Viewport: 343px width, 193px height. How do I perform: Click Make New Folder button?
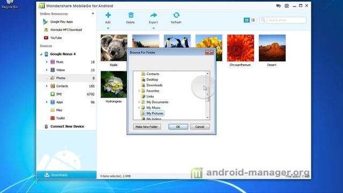(146, 127)
